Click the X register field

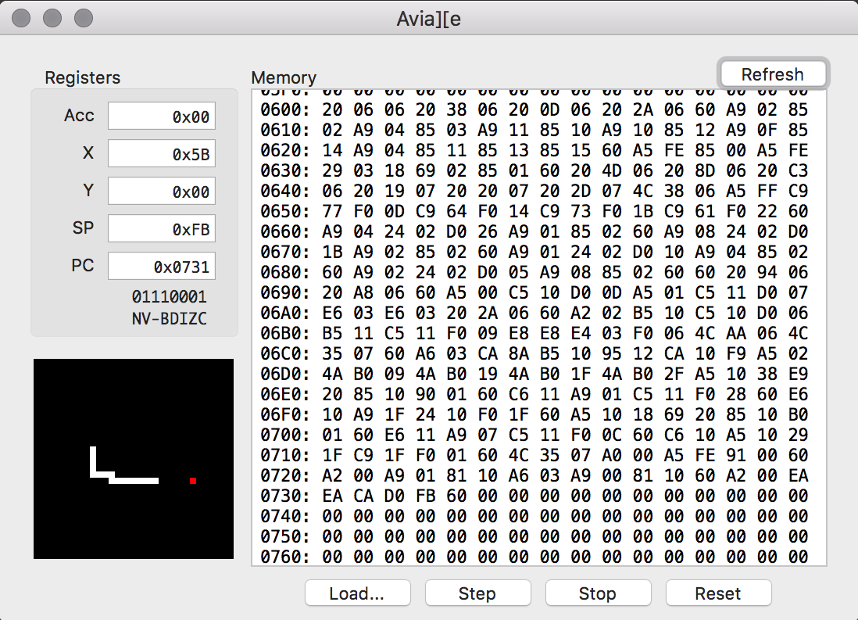point(162,153)
